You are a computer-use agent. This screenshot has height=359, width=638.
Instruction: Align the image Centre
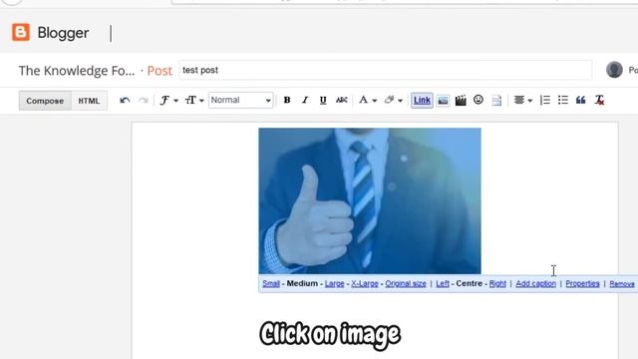470,283
